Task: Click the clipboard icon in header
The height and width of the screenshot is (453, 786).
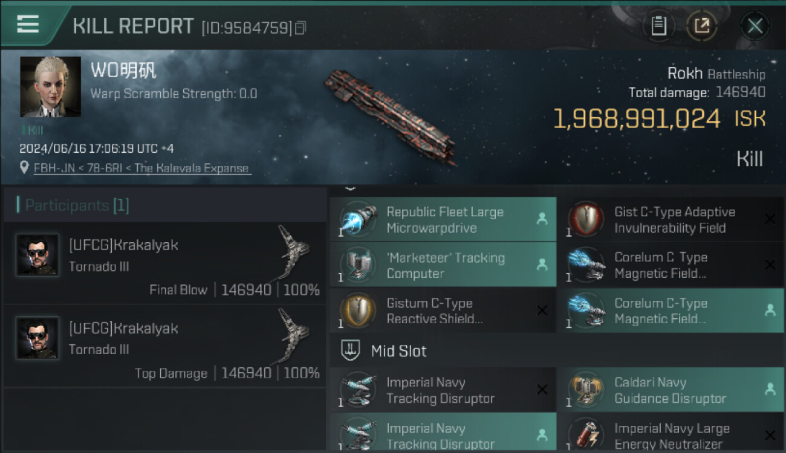Action: click(x=658, y=26)
